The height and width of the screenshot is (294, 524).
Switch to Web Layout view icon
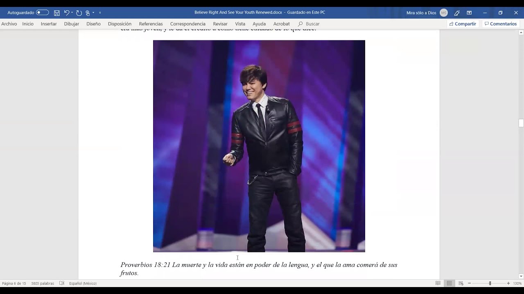pos(461,283)
